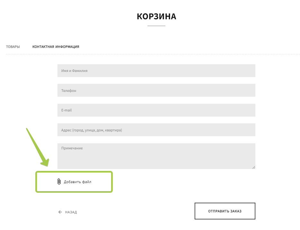Viewport: 300px width, 230px height.
Task: Click into the Телефон input field
Action: click(156, 90)
